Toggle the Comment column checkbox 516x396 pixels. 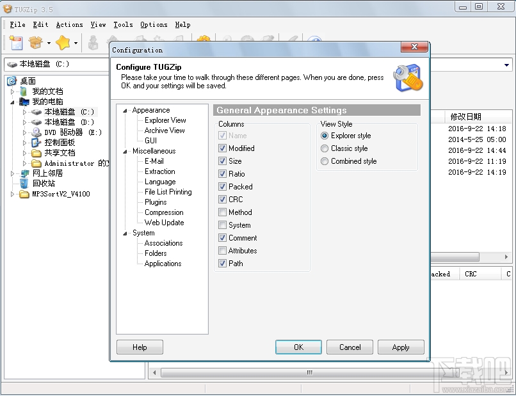(222, 238)
